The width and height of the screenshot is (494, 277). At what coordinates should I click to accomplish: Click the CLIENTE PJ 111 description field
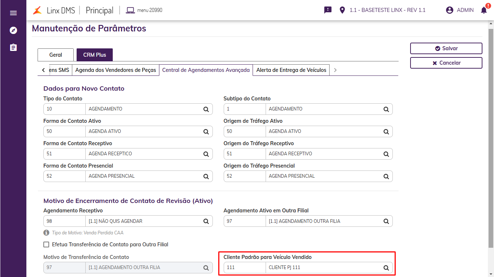point(323,268)
